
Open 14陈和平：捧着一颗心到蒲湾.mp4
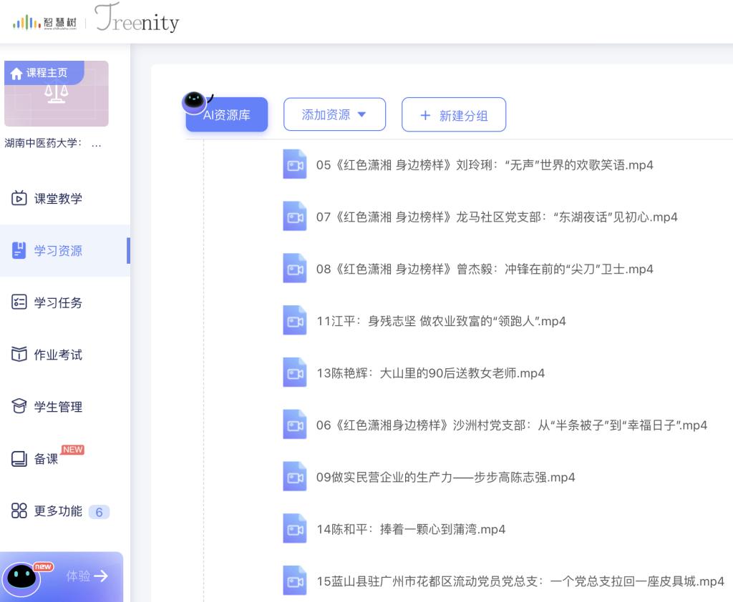[411, 530]
